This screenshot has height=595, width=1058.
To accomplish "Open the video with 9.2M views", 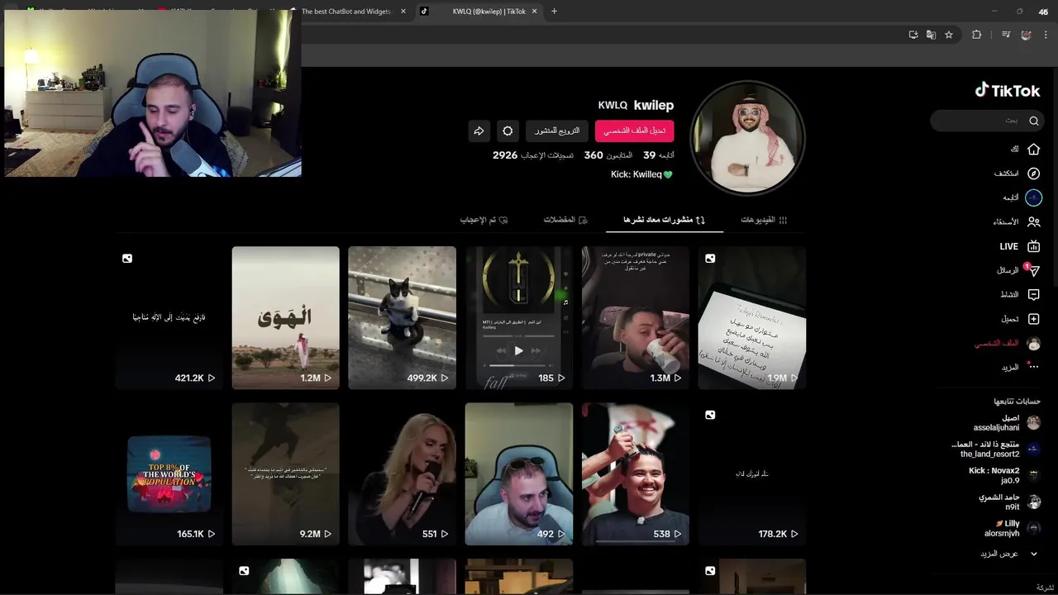I will click(x=285, y=474).
